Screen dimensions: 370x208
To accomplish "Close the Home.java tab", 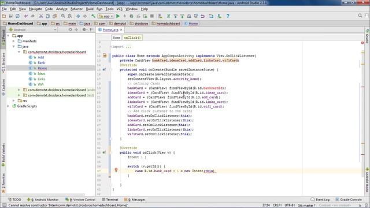I will 121,30.
